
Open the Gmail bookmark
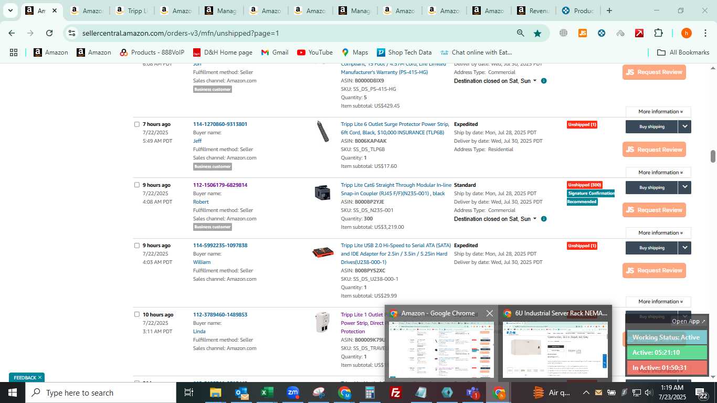point(275,52)
